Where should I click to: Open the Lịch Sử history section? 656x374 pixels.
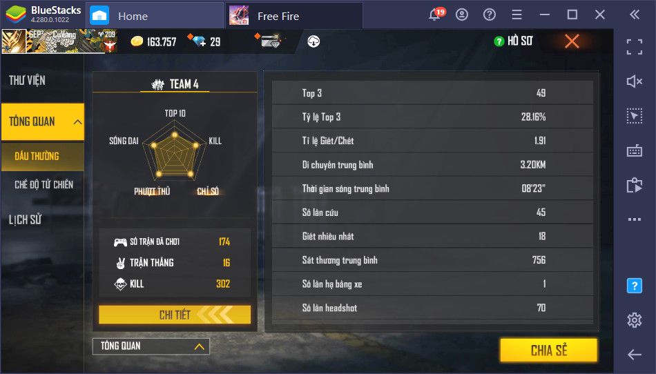tap(26, 220)
